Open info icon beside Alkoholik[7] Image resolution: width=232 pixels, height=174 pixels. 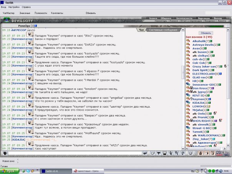click(x=211, y=41)
